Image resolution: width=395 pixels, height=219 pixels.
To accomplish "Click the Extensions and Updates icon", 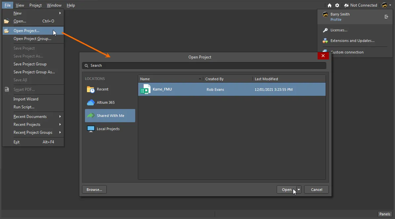I will (325, 41).
